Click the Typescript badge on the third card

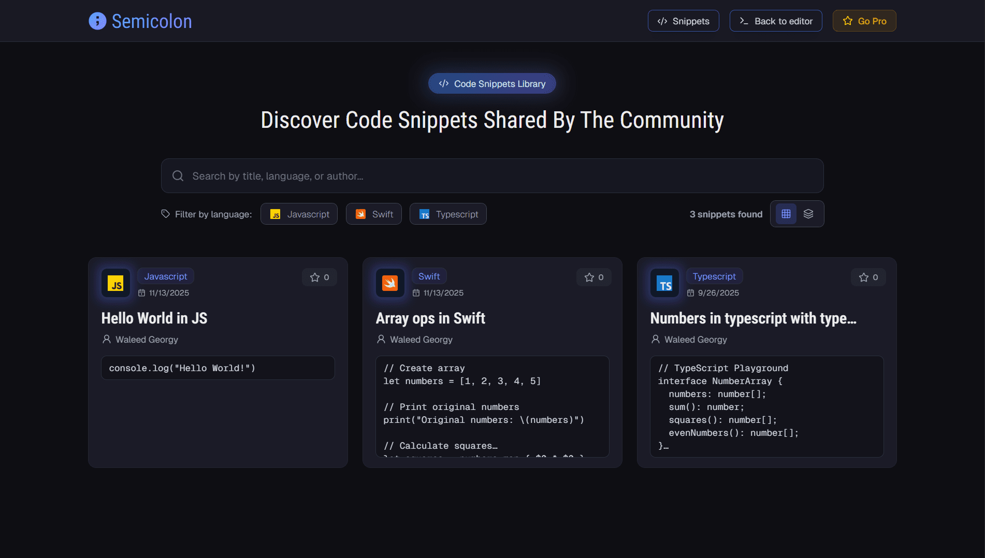pyautogui.click(x=714, y=276)
